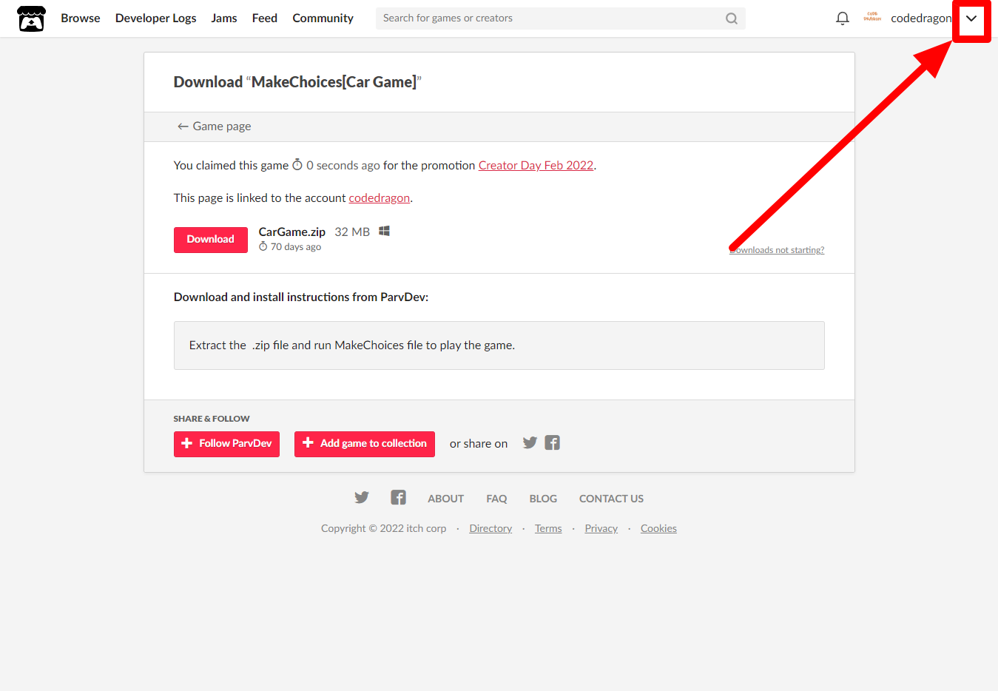Open the footer Facebook icon
998x691 pixels.
coord(398,497)
